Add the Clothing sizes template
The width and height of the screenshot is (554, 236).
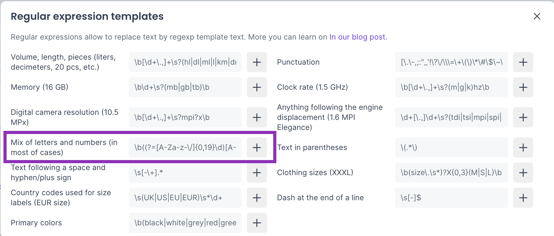(523, 173)
